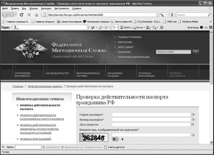Click the Серия паспорта input field
The height and width of the screenshot is (155, 214).
(x=151, y=115)
